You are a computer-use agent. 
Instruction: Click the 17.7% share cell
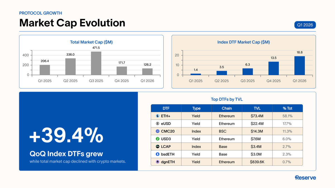(287, 124)
